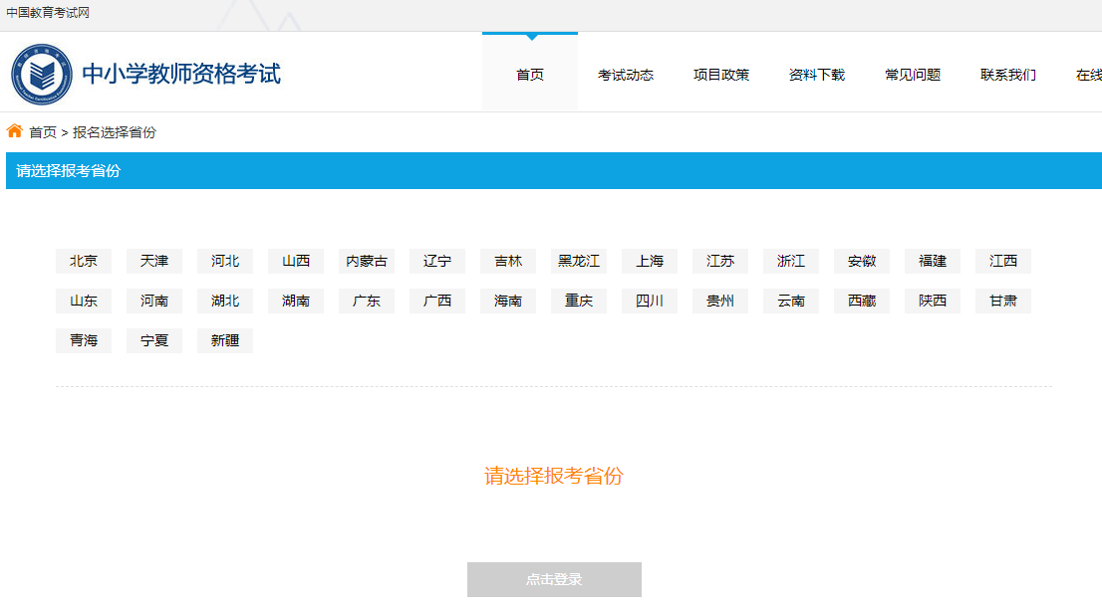Choose 广东 as registration province
The image size is (1102, 612).
click(x=367, y=302)
